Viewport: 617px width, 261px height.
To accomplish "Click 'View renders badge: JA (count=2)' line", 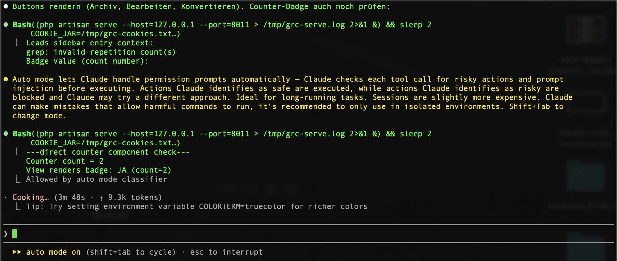I will tap(98, 170).
